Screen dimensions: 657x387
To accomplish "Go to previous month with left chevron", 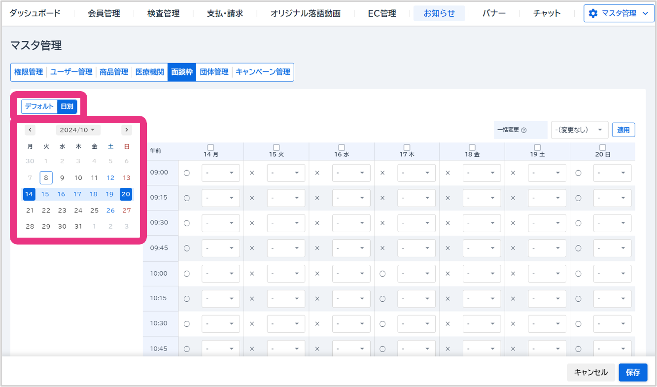I will (x=30, y=130).
